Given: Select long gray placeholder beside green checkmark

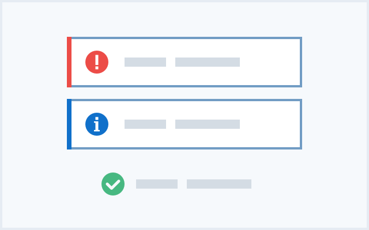Looking at the screenshot, I should 219,184.
